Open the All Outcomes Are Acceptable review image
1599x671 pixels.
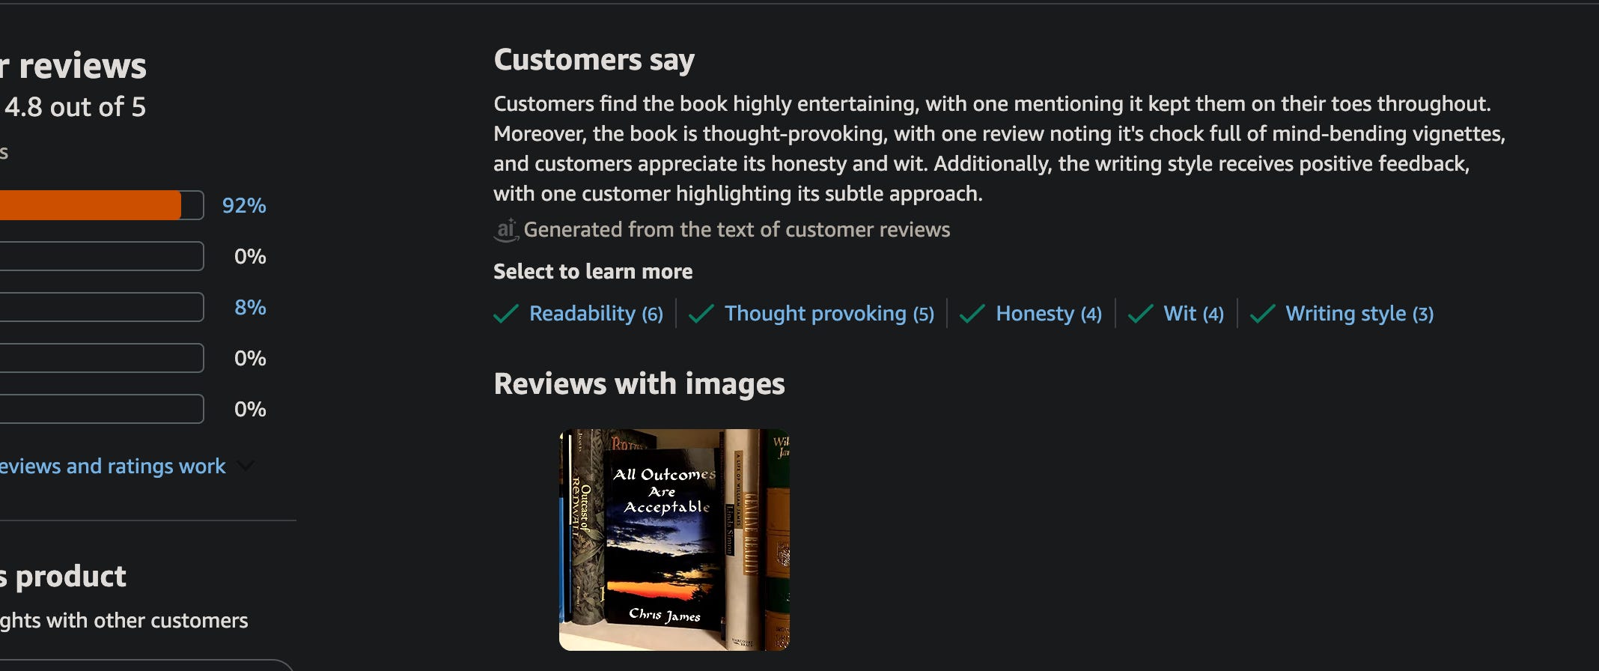tap(674, 539)
